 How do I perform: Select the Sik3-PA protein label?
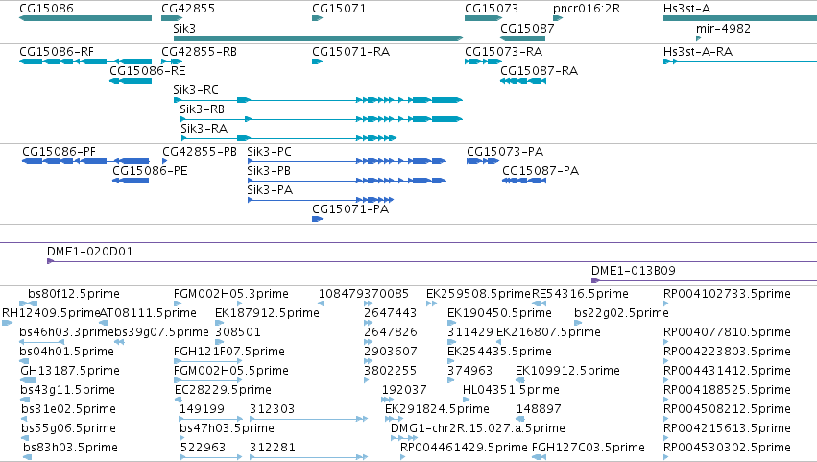(x=270, y=190)
